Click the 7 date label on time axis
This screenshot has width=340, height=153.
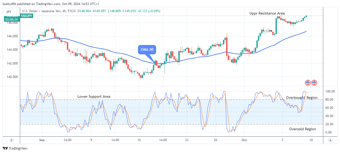pos(282,140)
